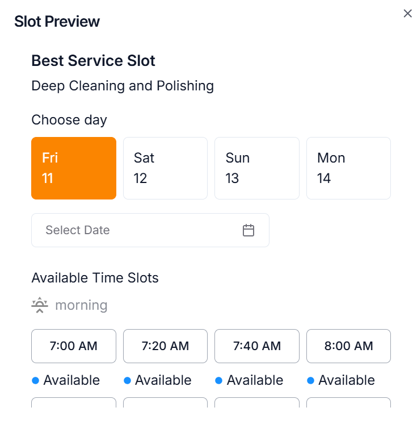Open the calendar icon in Select Date
417x424 pixels.
pos(248,230)
